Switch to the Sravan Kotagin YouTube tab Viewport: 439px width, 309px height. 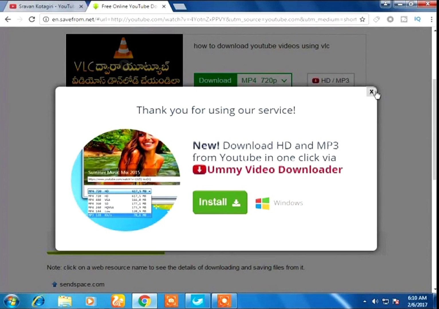[46, 6]
